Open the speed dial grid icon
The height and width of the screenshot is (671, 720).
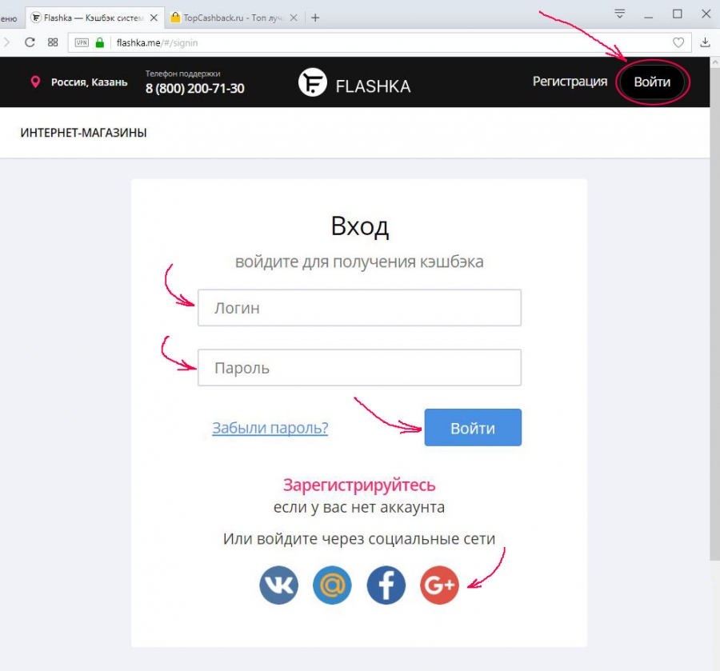point(53,42)
